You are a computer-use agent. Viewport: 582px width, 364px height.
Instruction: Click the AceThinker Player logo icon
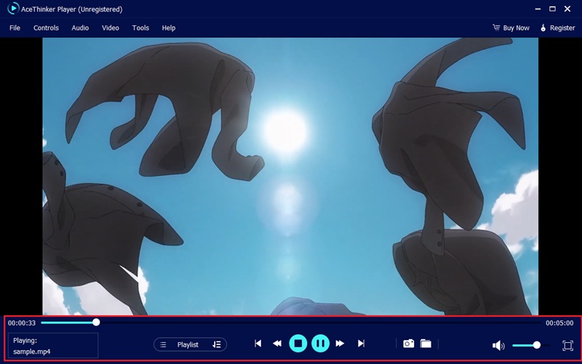(13, 8)
